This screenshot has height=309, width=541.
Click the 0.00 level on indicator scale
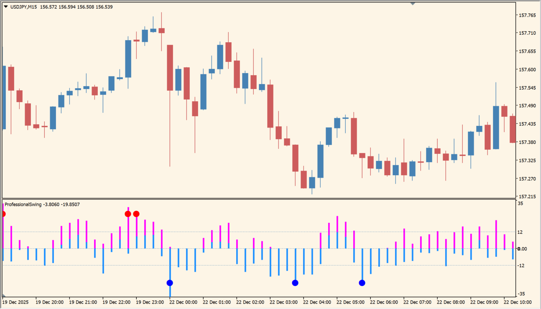pos(522,249)
